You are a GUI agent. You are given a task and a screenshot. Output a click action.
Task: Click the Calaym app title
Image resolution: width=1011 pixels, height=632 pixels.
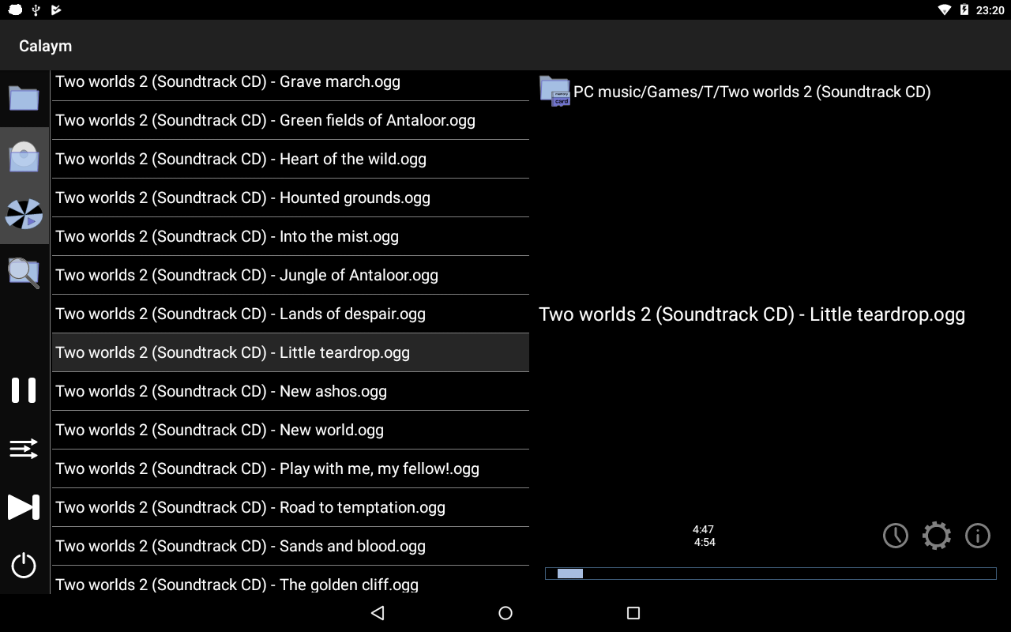[x=46, y=46]
